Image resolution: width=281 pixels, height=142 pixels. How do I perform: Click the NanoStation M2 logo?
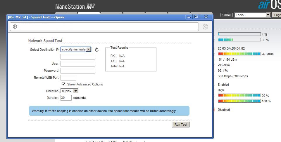(75, 6)
